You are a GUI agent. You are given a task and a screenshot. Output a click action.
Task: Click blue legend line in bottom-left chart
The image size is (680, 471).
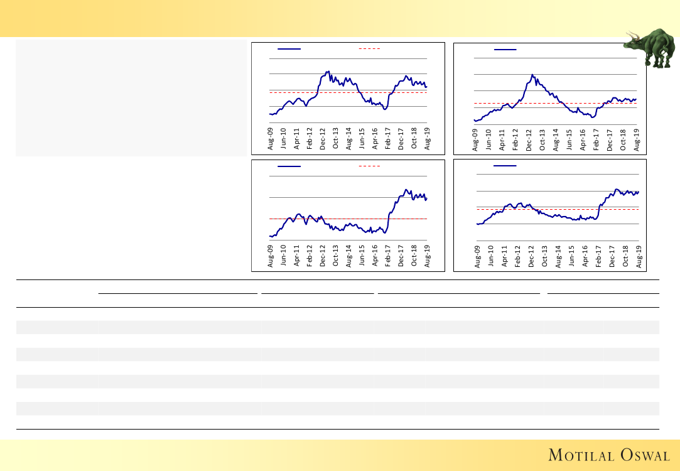(x=289, y=166)
